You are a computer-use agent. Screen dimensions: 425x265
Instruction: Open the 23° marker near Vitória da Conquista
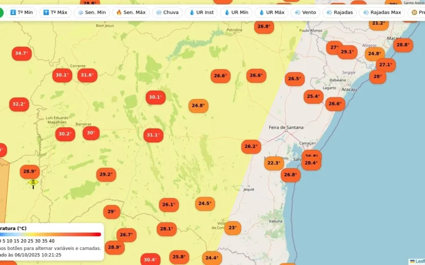[233, 228]
